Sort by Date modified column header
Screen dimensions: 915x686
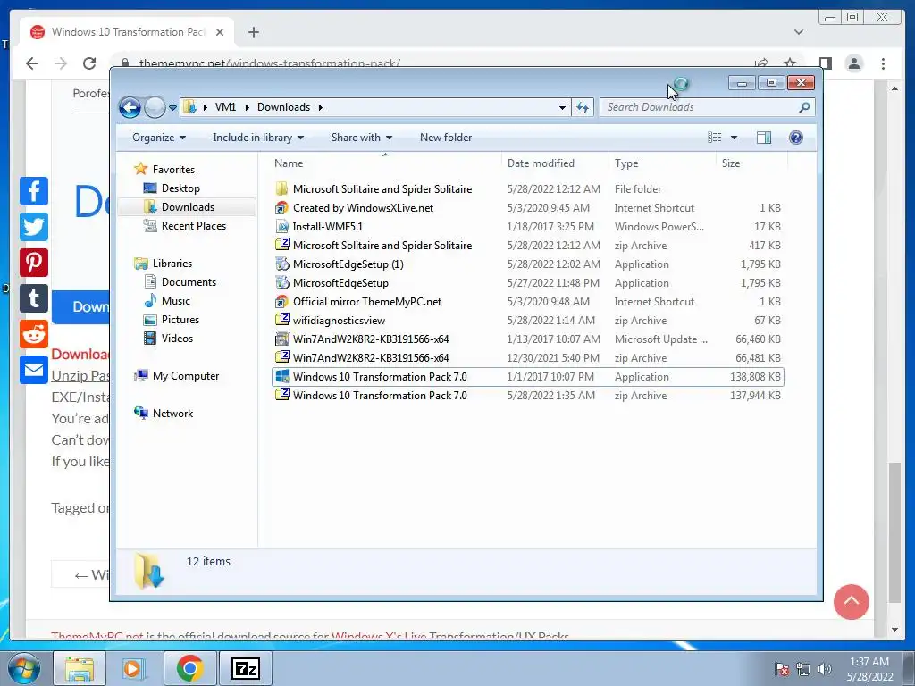coord(555,163)
